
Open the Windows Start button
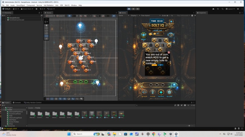[69, 134]
